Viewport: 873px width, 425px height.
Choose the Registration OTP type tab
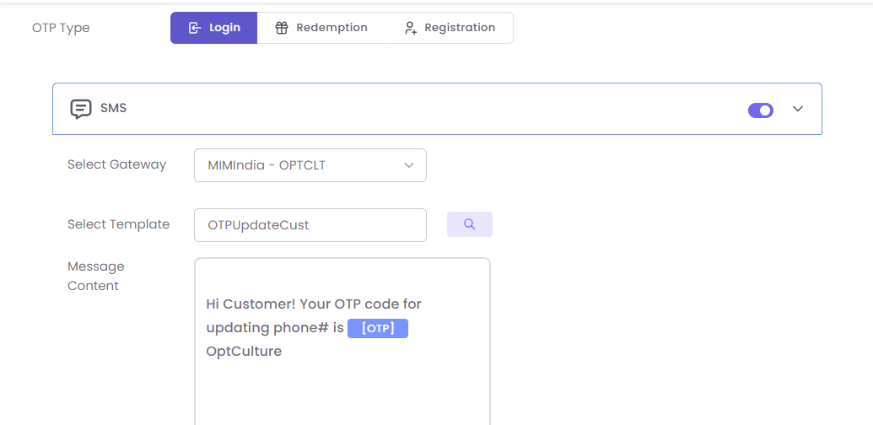point(449,28)
